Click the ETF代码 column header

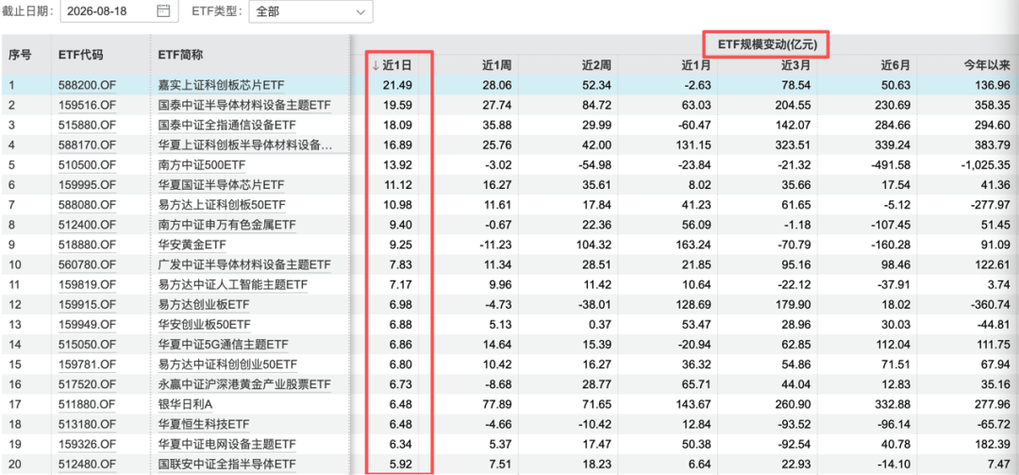click(80, 56)
